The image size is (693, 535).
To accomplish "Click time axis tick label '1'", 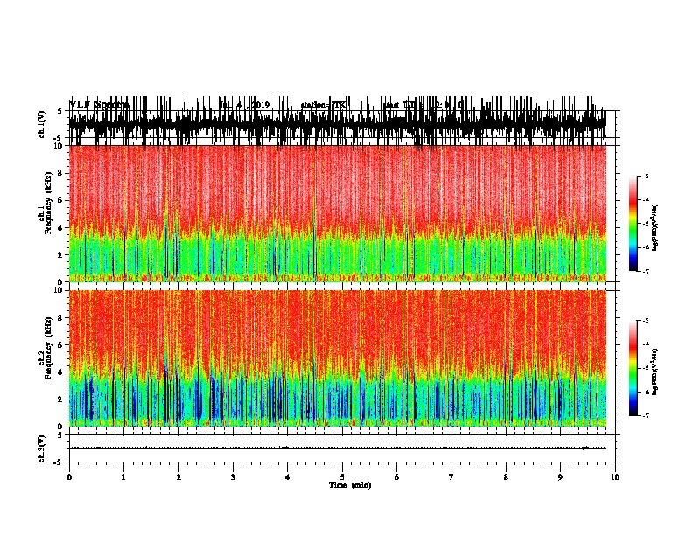I will pos(123,477).
